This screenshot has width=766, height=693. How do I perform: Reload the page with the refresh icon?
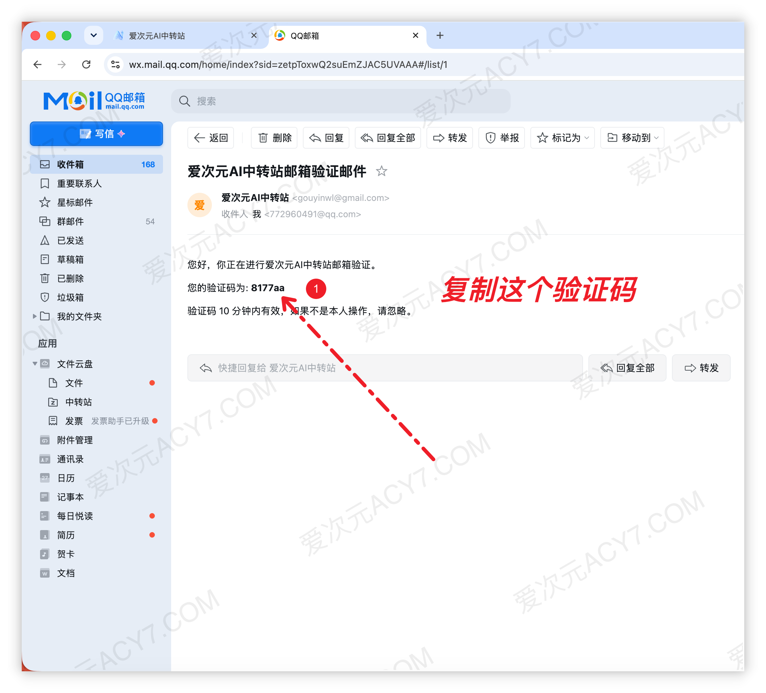[86, 64]
